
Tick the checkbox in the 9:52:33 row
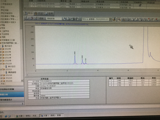[x=33, y=6]
